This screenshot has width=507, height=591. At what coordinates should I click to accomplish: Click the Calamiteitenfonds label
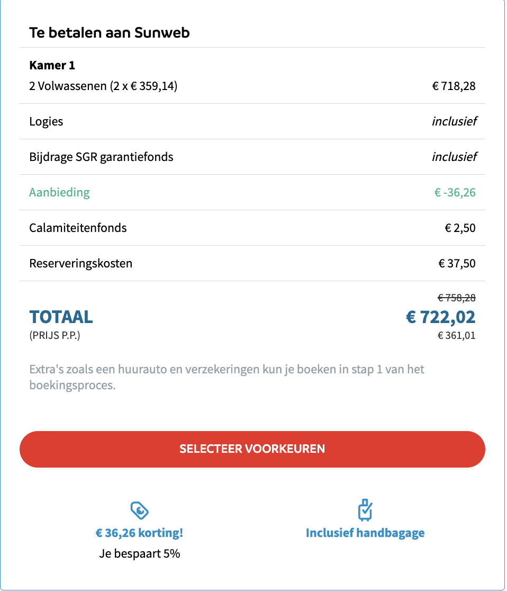point(78,228)
